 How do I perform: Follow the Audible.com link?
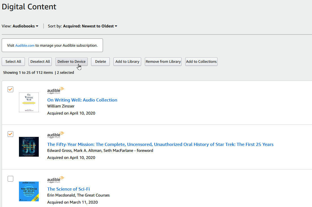click(x=25, y=46)
